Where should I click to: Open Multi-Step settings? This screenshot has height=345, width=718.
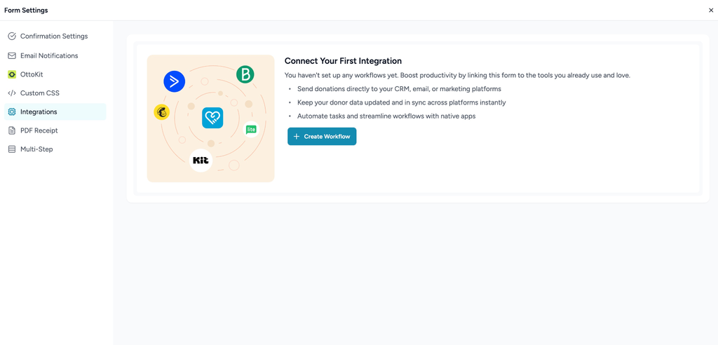pos(55,149)
